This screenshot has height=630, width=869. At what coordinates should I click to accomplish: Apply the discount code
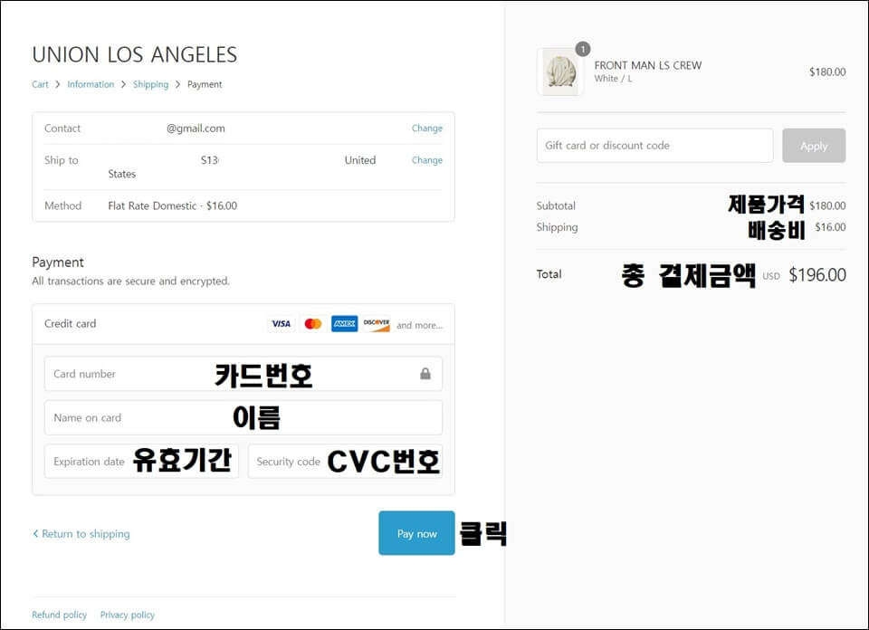814,146
